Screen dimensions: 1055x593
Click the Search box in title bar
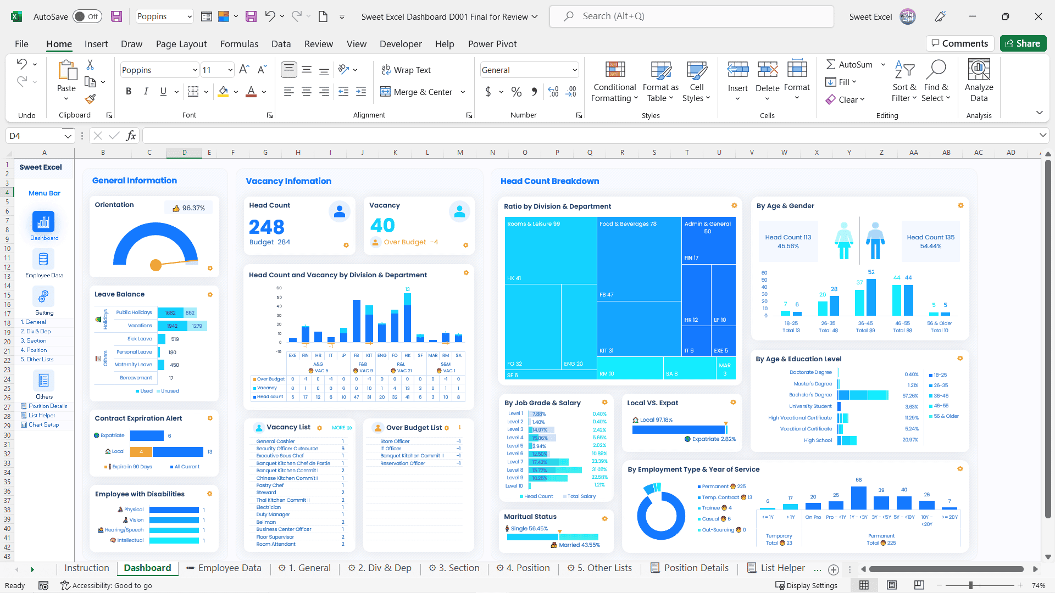(x=691, y=16)
